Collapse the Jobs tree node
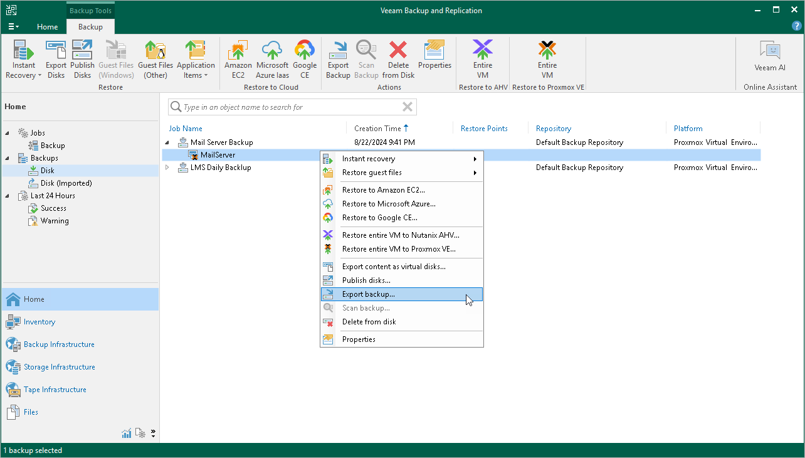This screenshot has height=458, width=805. pos(8,133)
